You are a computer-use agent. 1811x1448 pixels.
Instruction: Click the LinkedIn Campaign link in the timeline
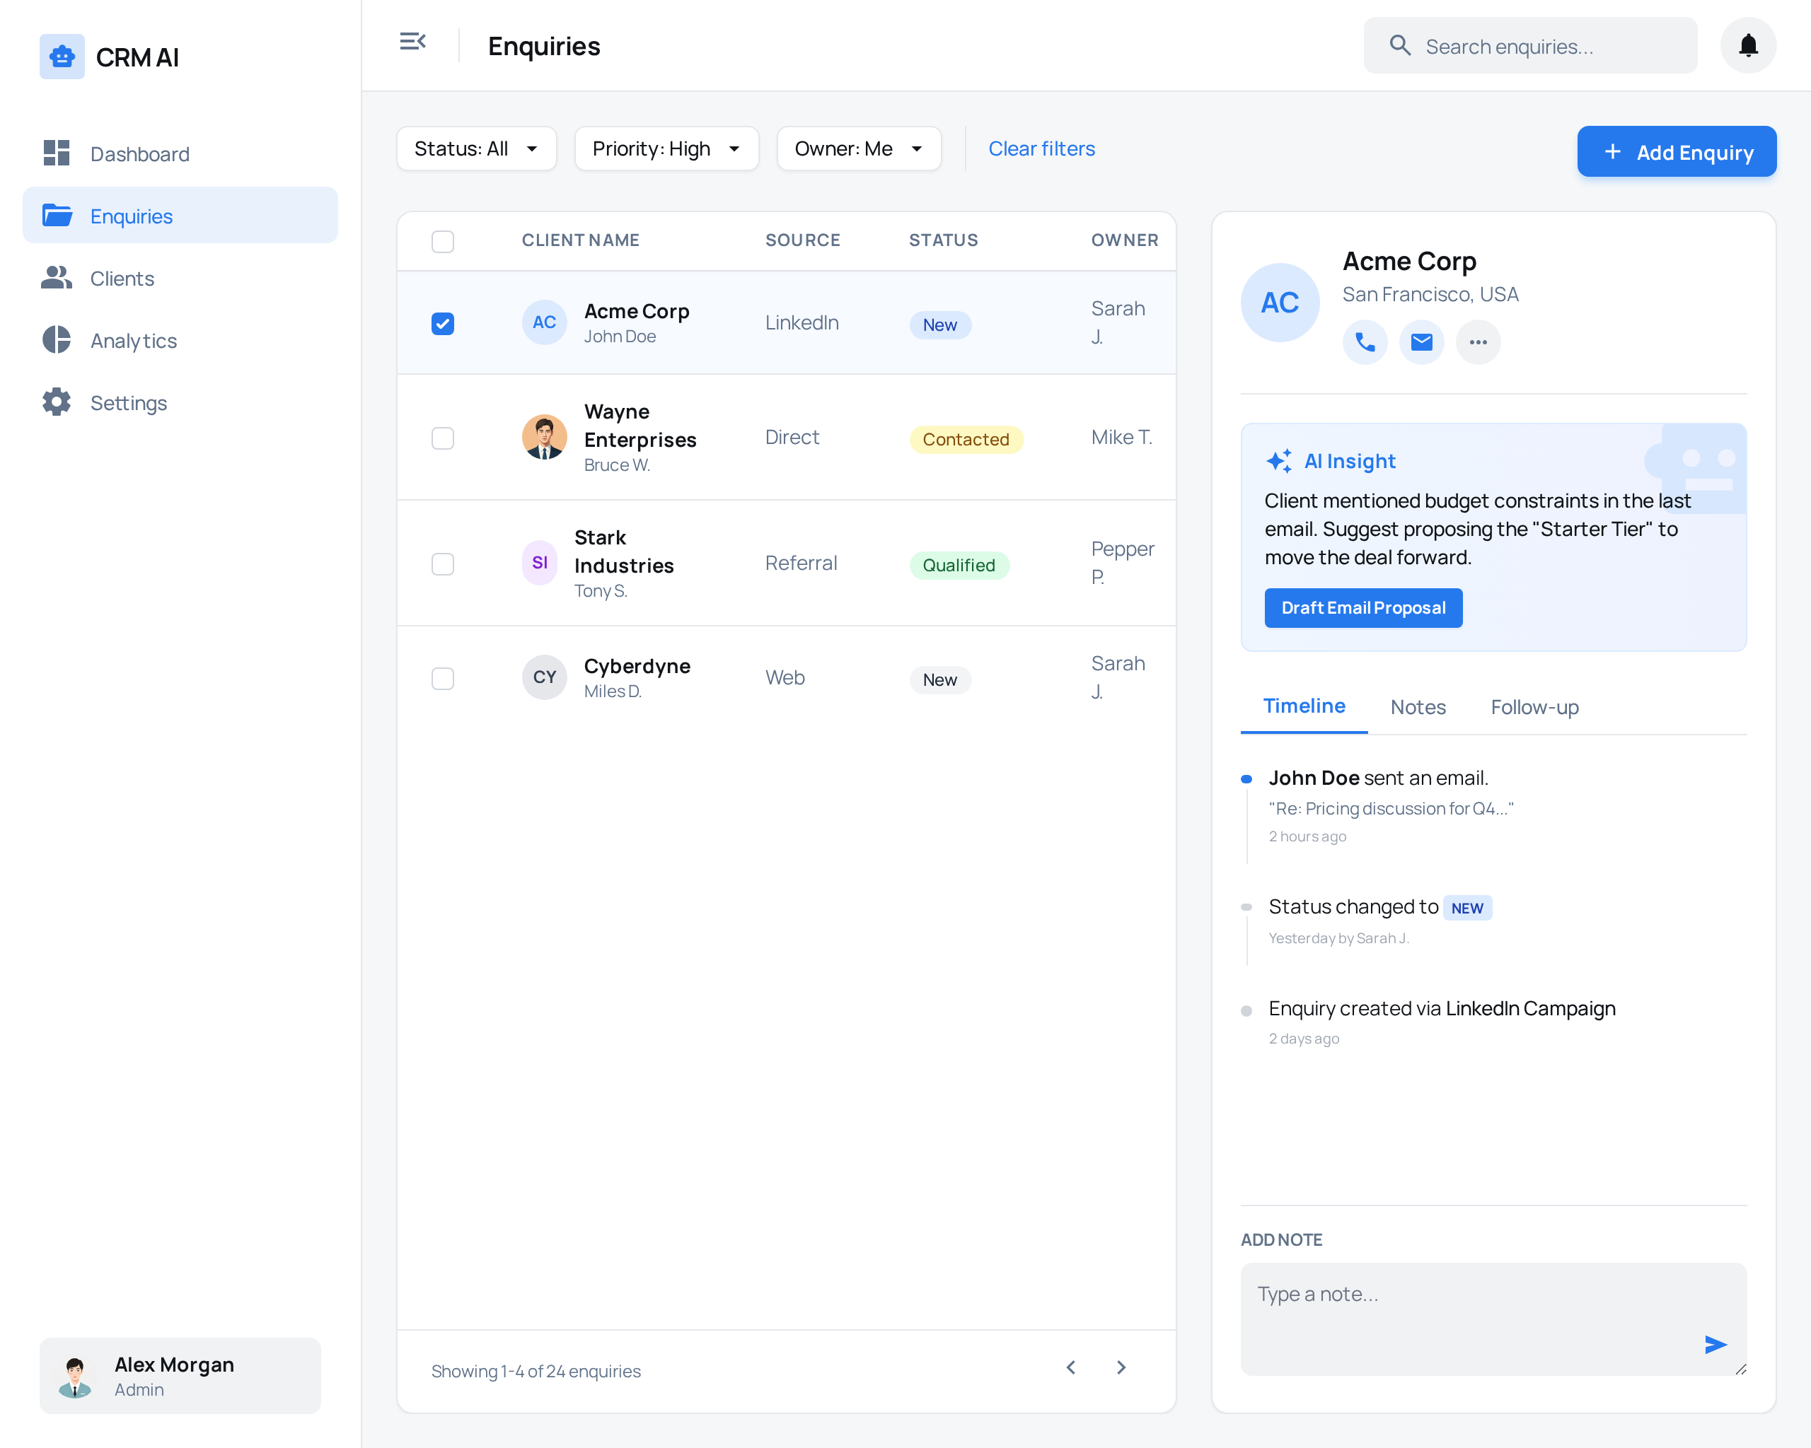tap(1530, 1008)
